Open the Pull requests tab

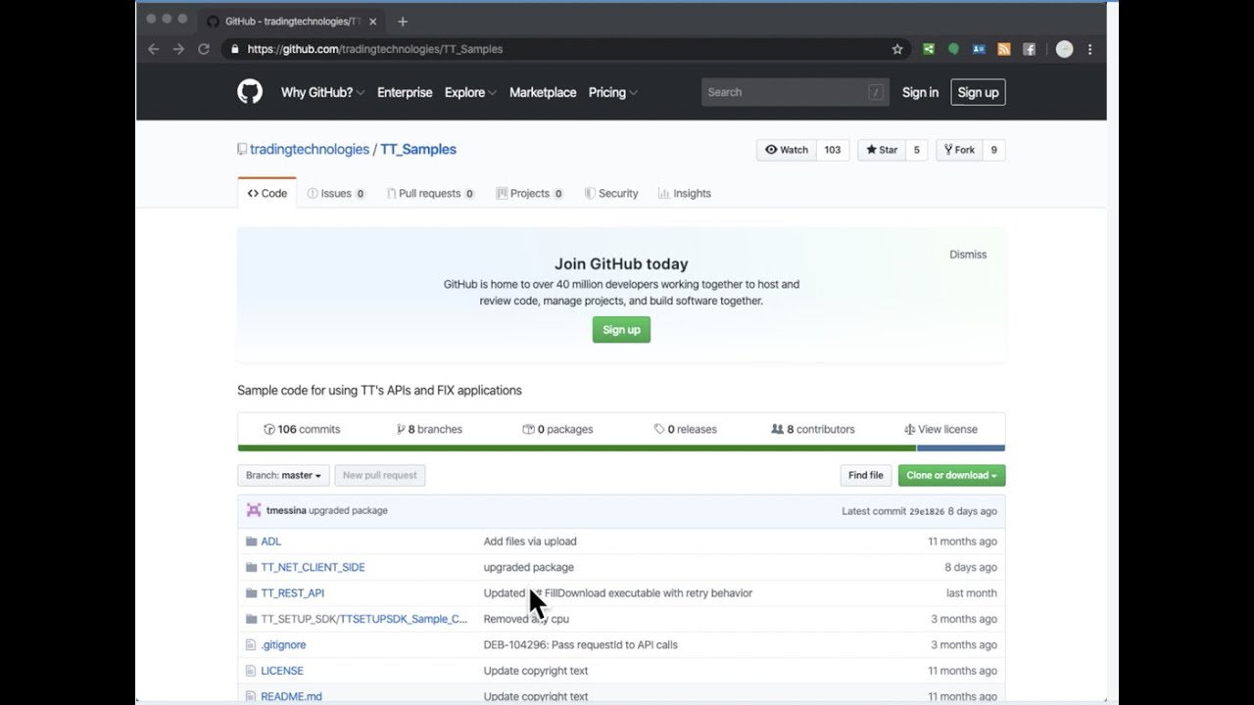[x=431, y=193]
